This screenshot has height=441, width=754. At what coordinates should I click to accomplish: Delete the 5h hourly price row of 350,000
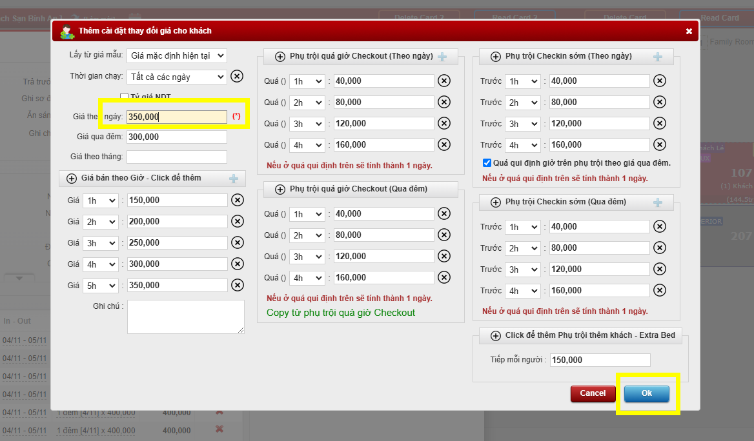pyautogui.click(x=238, y=286)
